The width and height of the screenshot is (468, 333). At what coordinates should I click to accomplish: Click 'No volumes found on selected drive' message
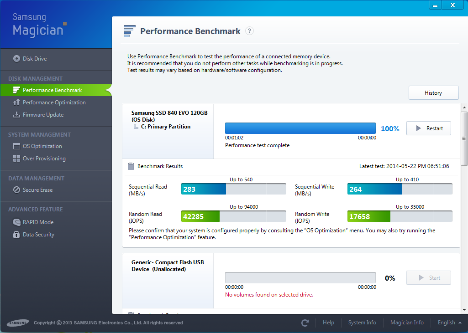tap(269, 295)
